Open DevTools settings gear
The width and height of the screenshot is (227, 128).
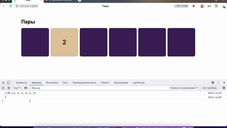click(213, 82)
